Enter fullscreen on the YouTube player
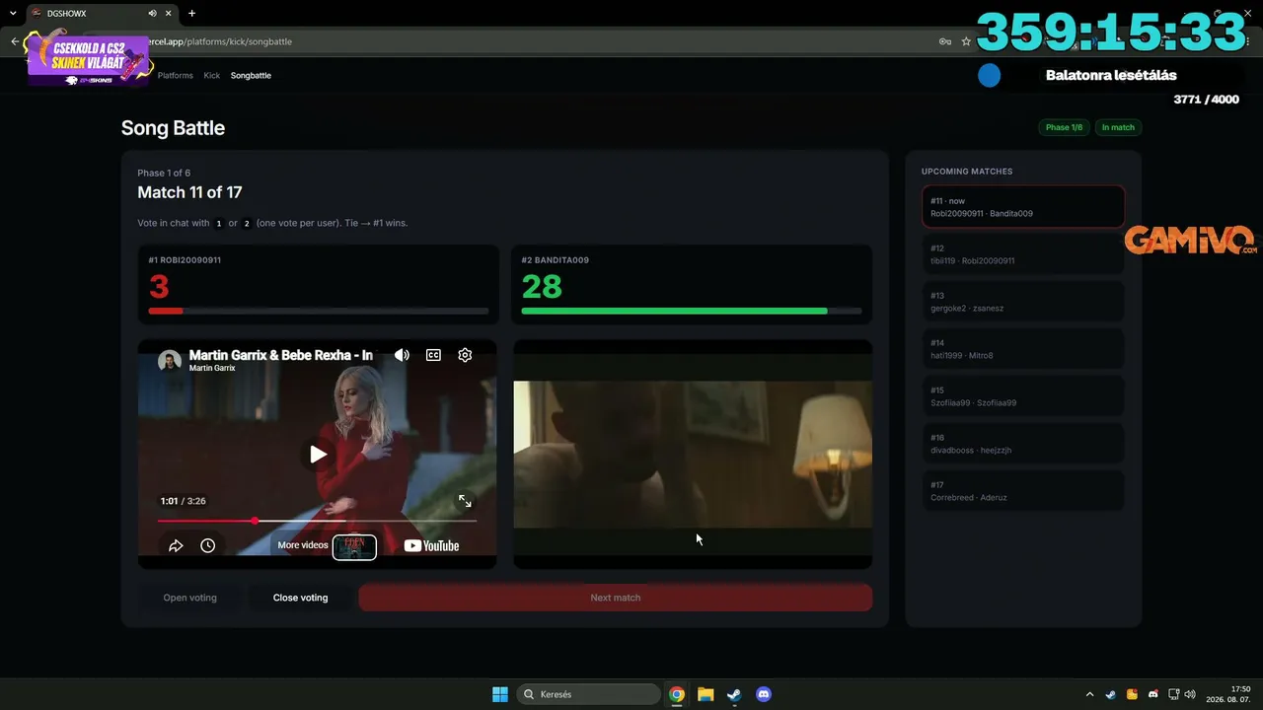This screenshot has width=1263, height=710. 465,501
